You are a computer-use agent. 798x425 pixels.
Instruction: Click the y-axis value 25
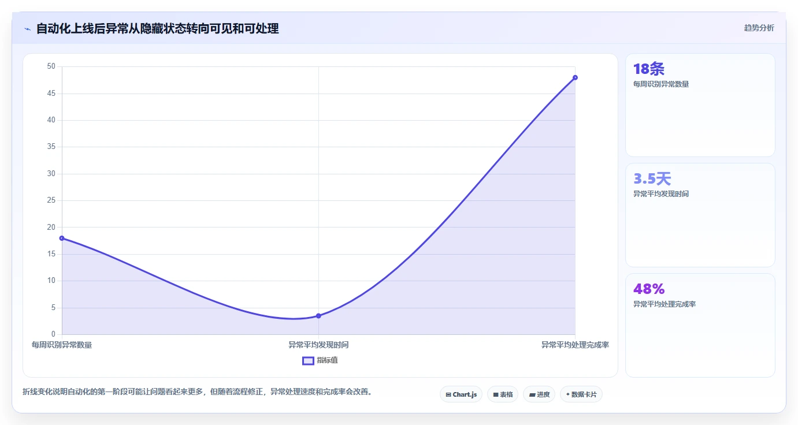(51, 200)
